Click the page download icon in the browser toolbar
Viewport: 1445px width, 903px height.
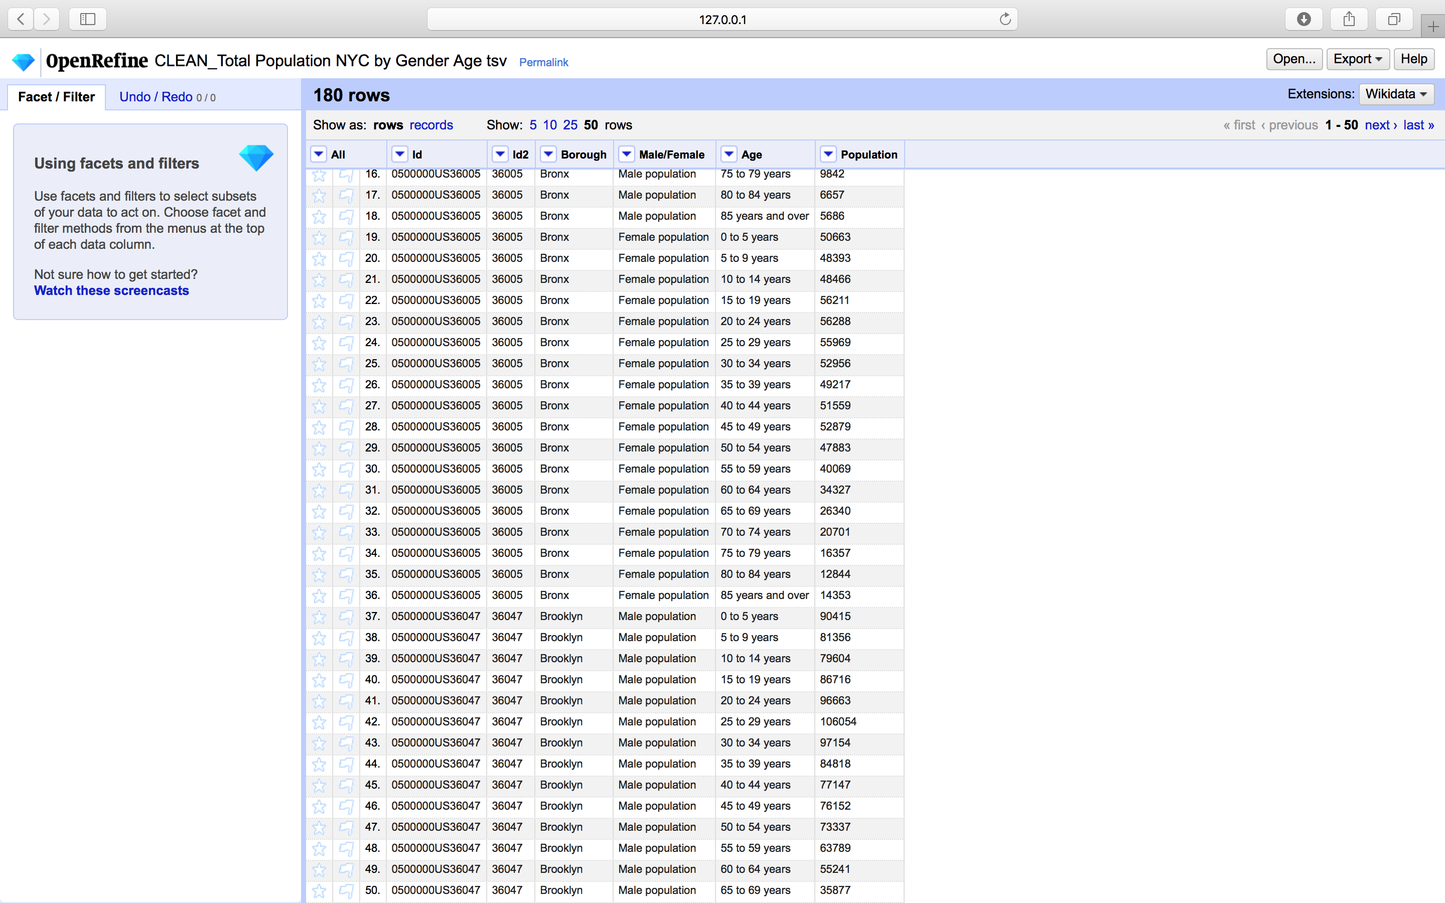pos(1303,19)
